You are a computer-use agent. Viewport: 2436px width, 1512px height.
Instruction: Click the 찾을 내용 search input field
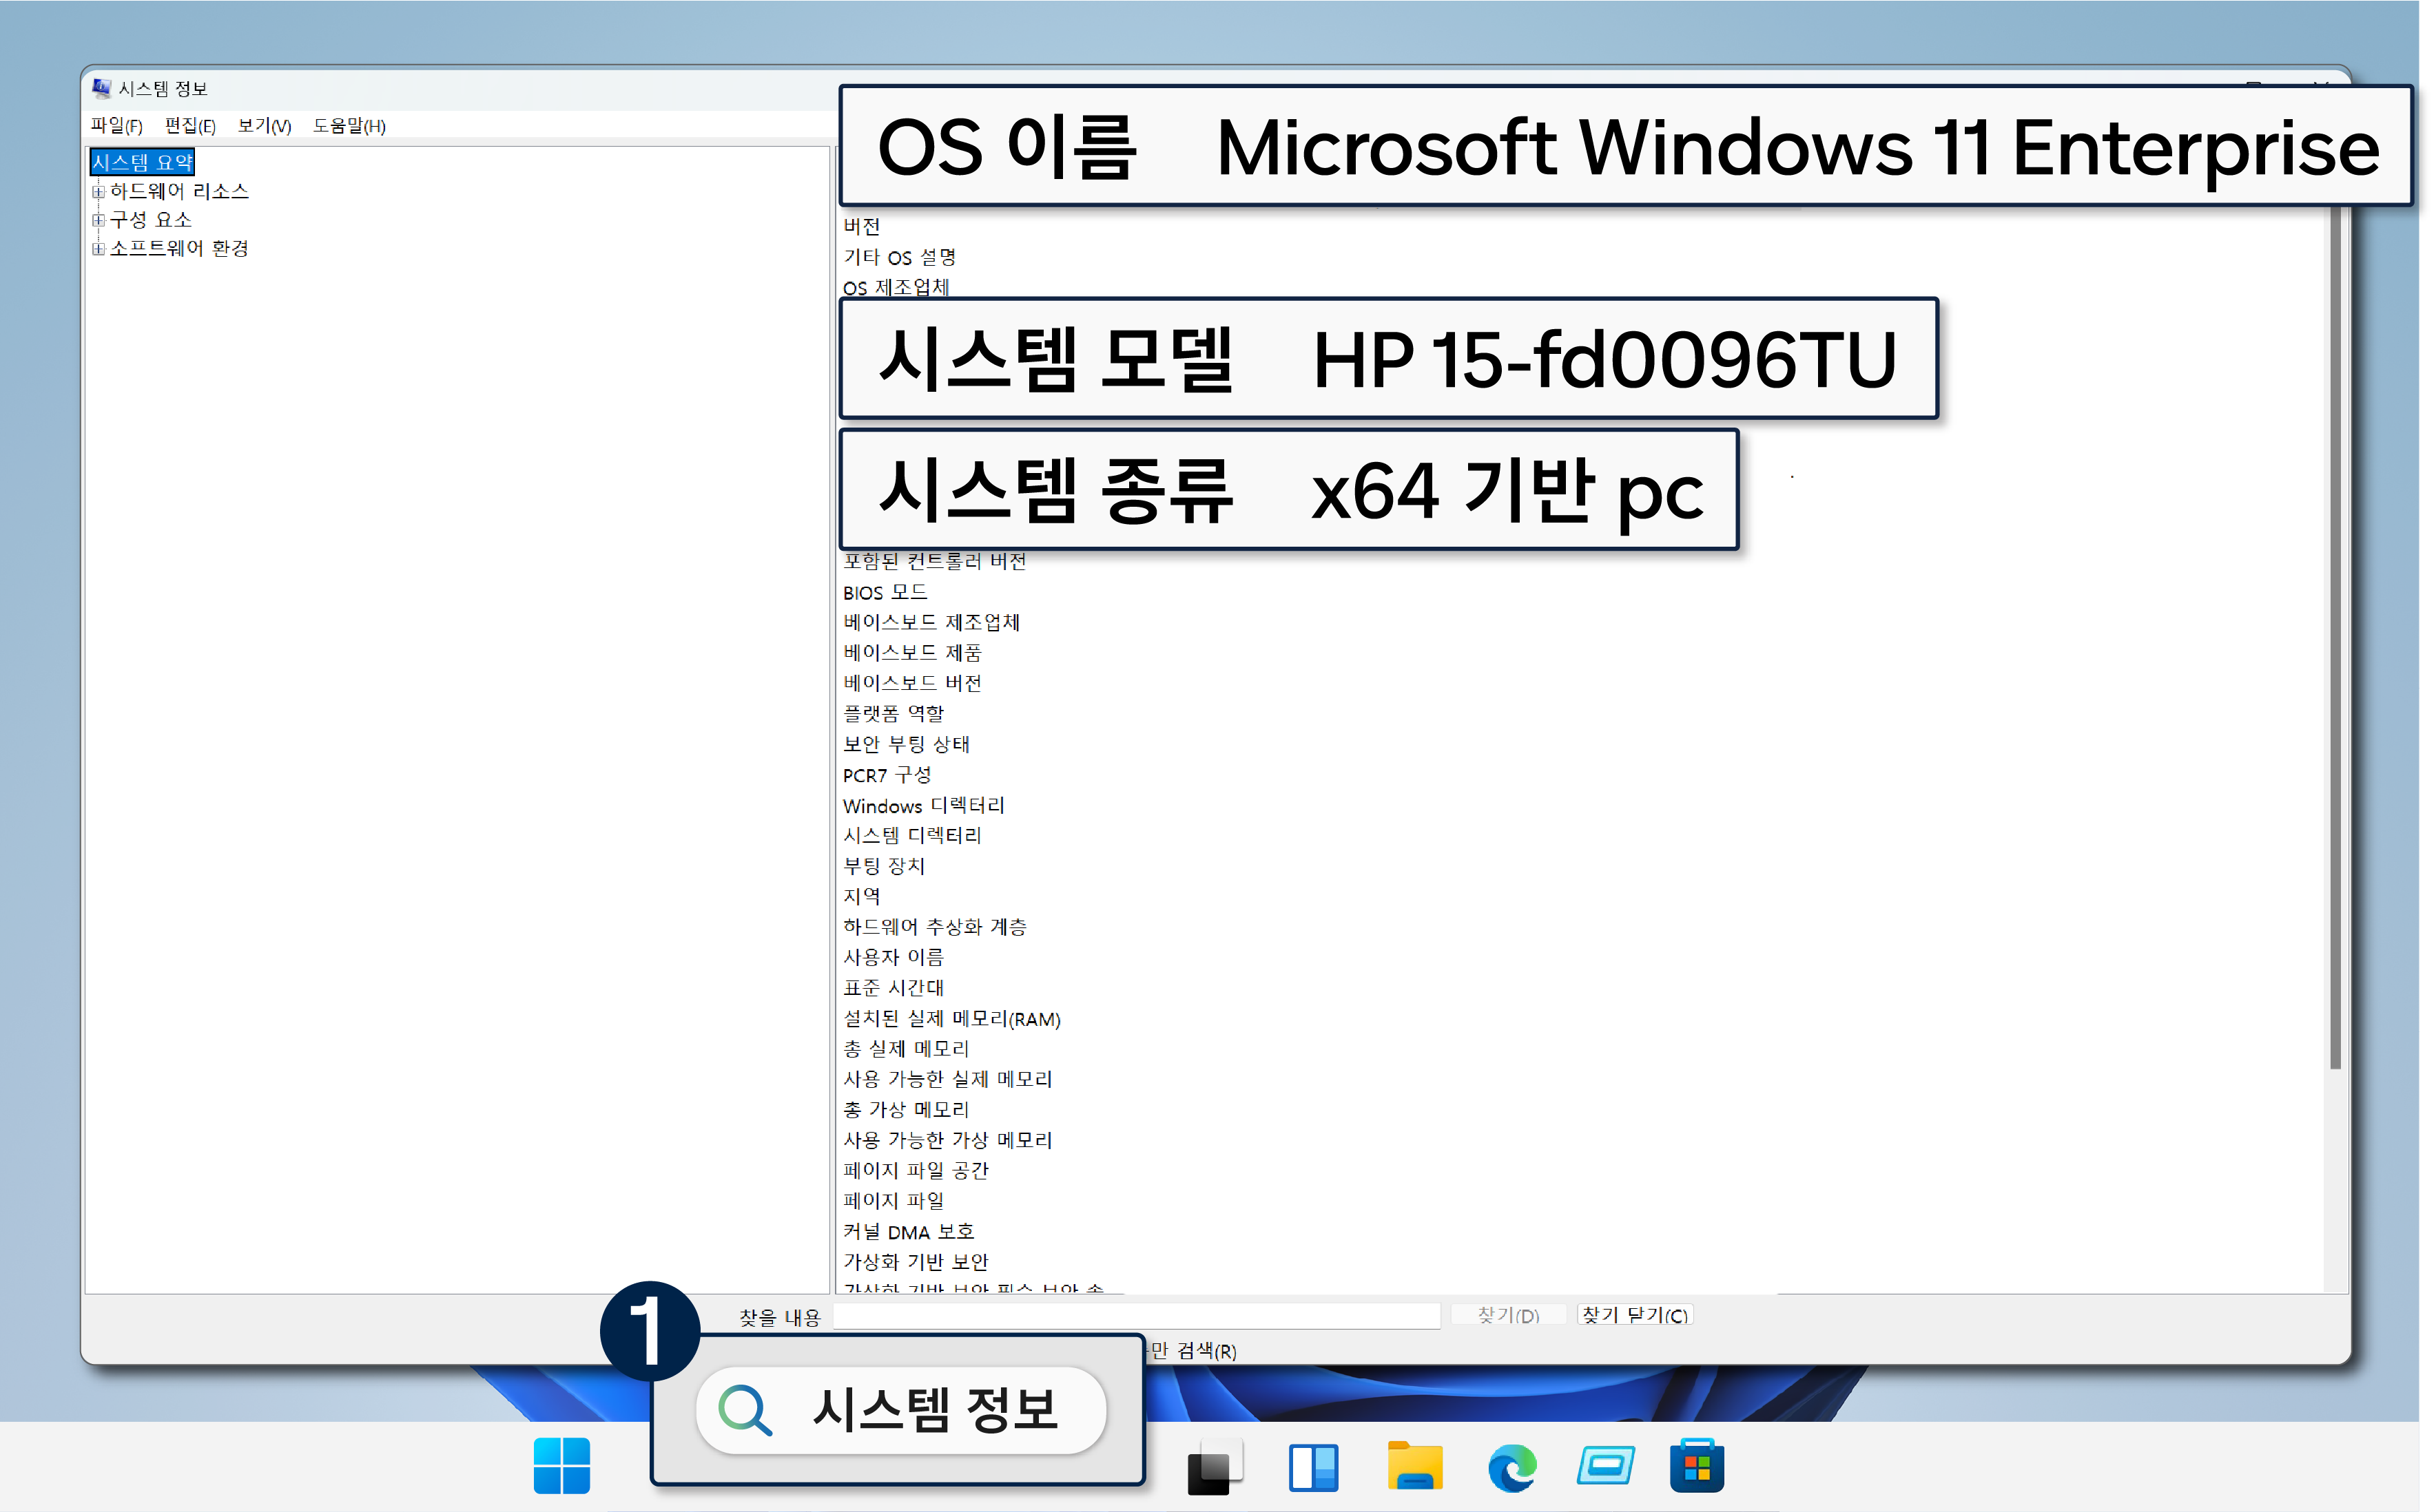pos(1137,1317)
